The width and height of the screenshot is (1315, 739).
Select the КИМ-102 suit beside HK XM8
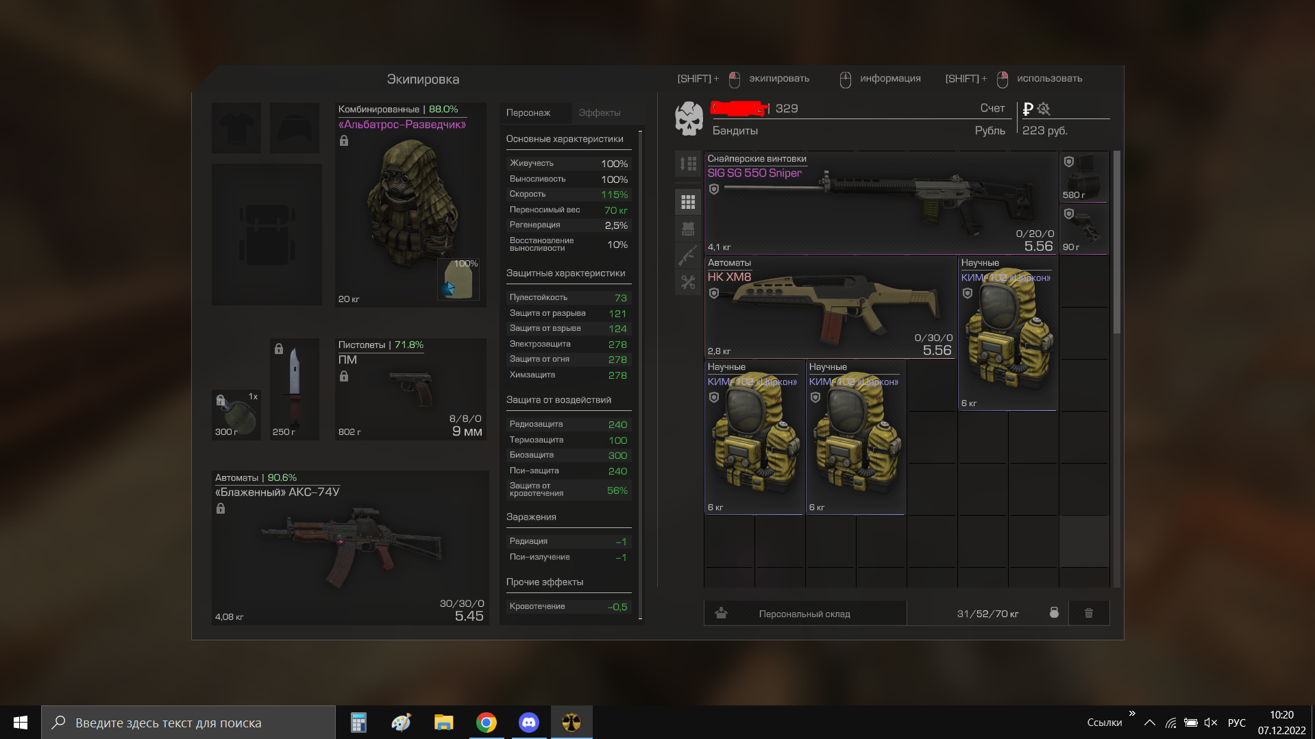tap(1007, 333)
